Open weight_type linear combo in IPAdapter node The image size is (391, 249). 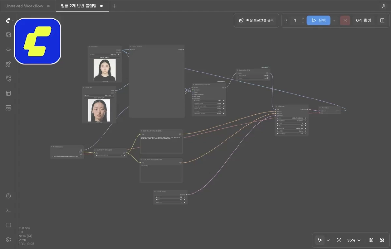point(210,103)
